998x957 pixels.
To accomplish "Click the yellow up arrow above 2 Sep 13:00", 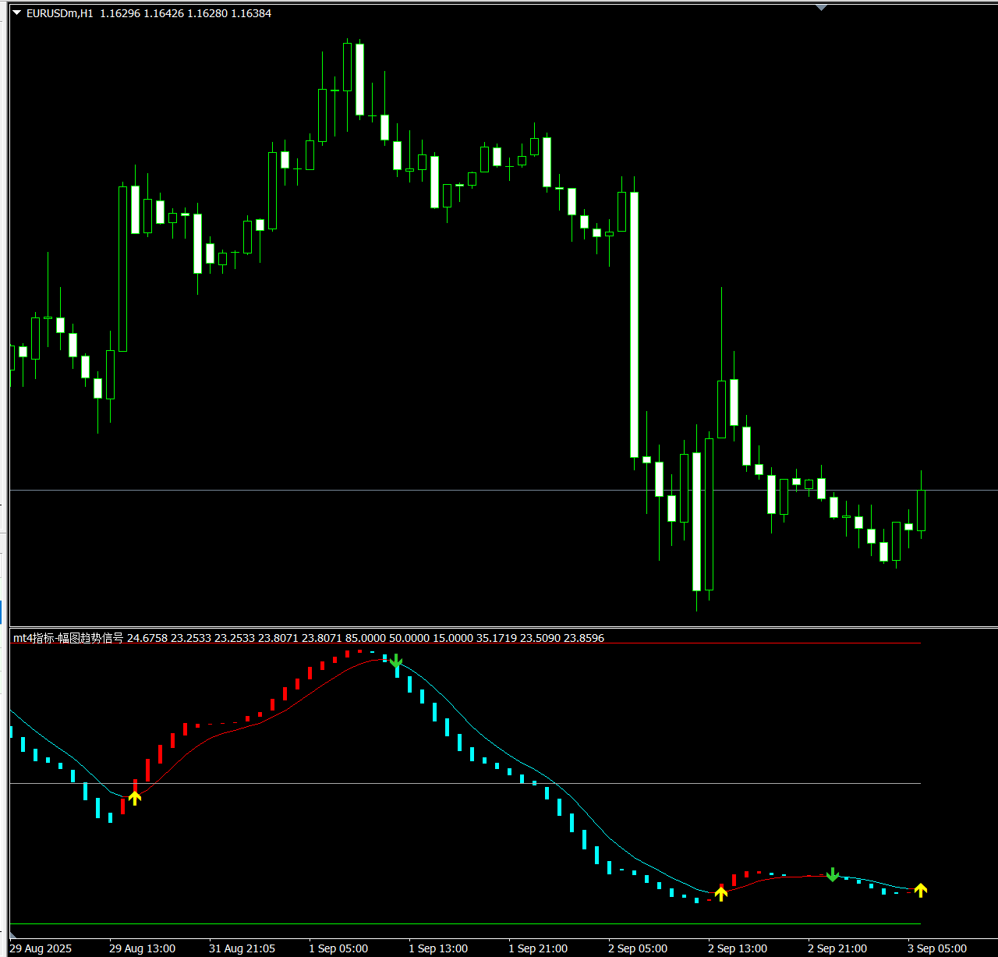I will click(x=721, y=893).
